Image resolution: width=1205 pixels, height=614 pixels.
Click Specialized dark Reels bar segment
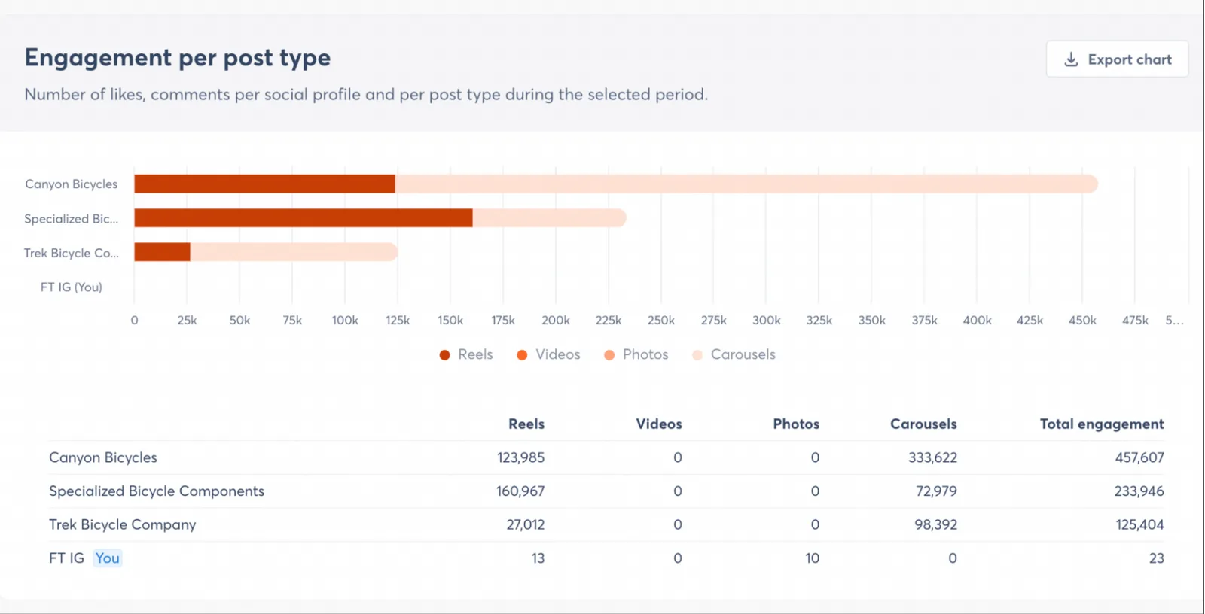(303, 218)
